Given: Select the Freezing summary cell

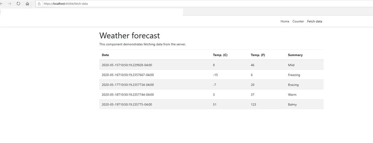Looking at the screenshot, I should [x=294, y=75].
